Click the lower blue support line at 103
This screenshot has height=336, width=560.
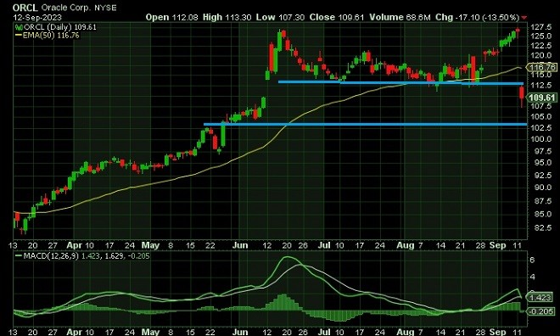366,124
